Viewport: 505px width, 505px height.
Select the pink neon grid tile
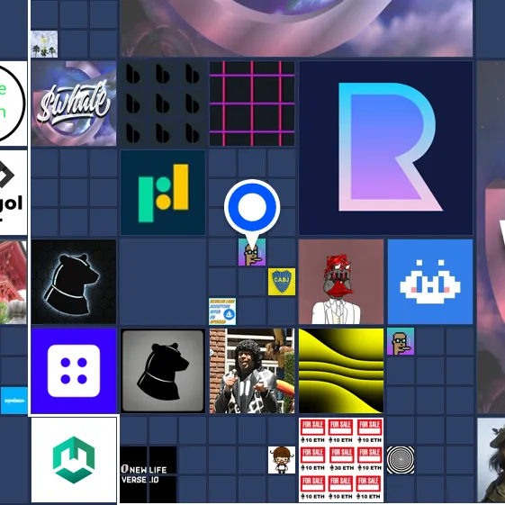coord(252,104)
